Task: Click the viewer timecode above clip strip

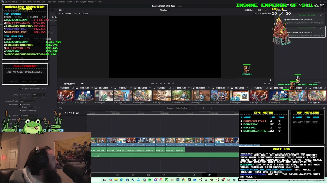Action: coord(69,84)
